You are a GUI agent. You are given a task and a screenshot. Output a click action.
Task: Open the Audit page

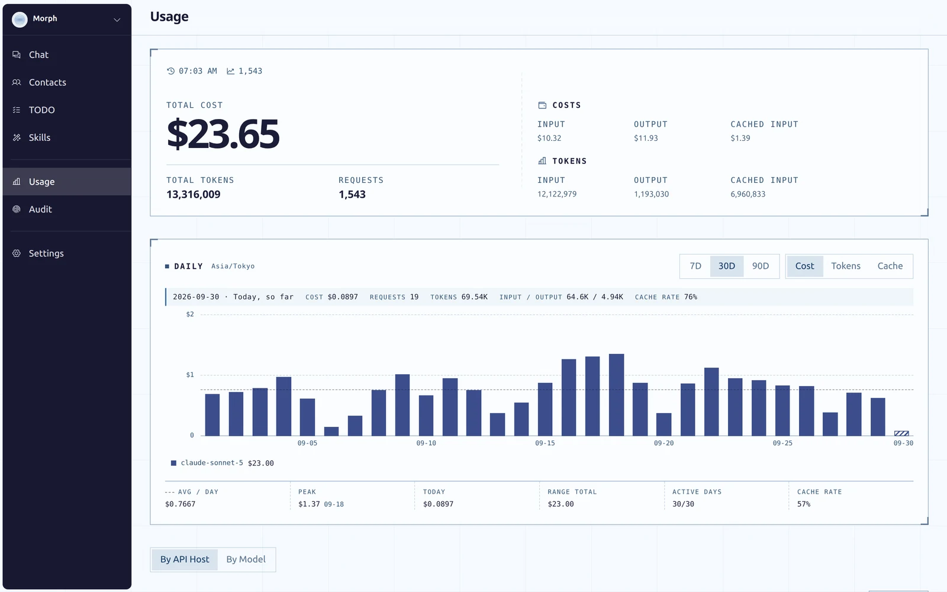coord(67,209)
